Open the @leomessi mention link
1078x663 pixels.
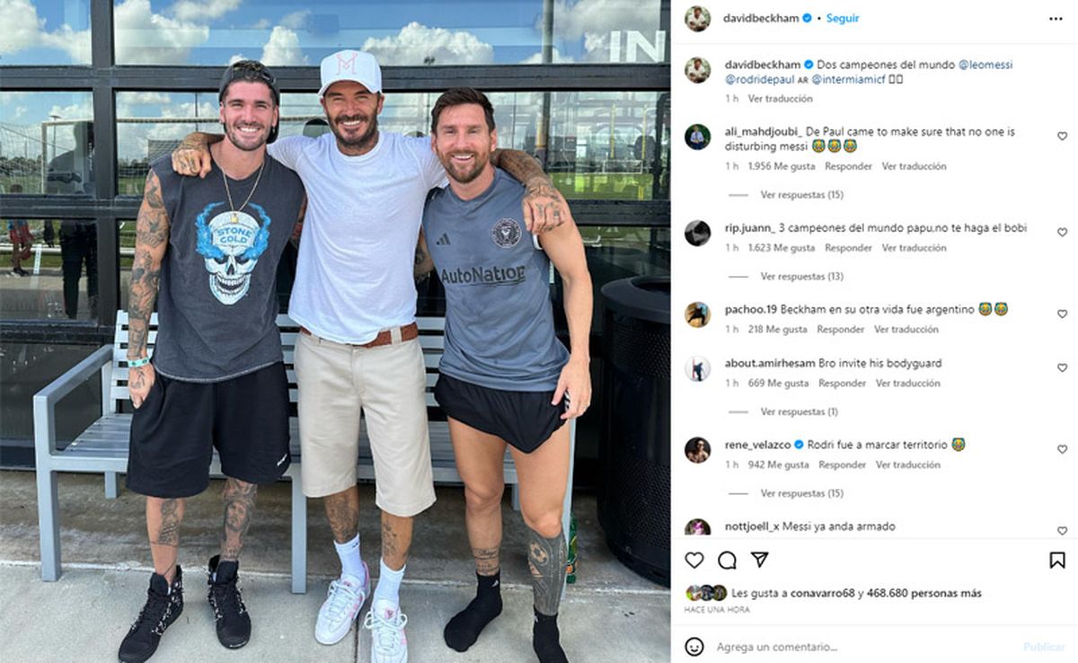(x=985, y=65)
